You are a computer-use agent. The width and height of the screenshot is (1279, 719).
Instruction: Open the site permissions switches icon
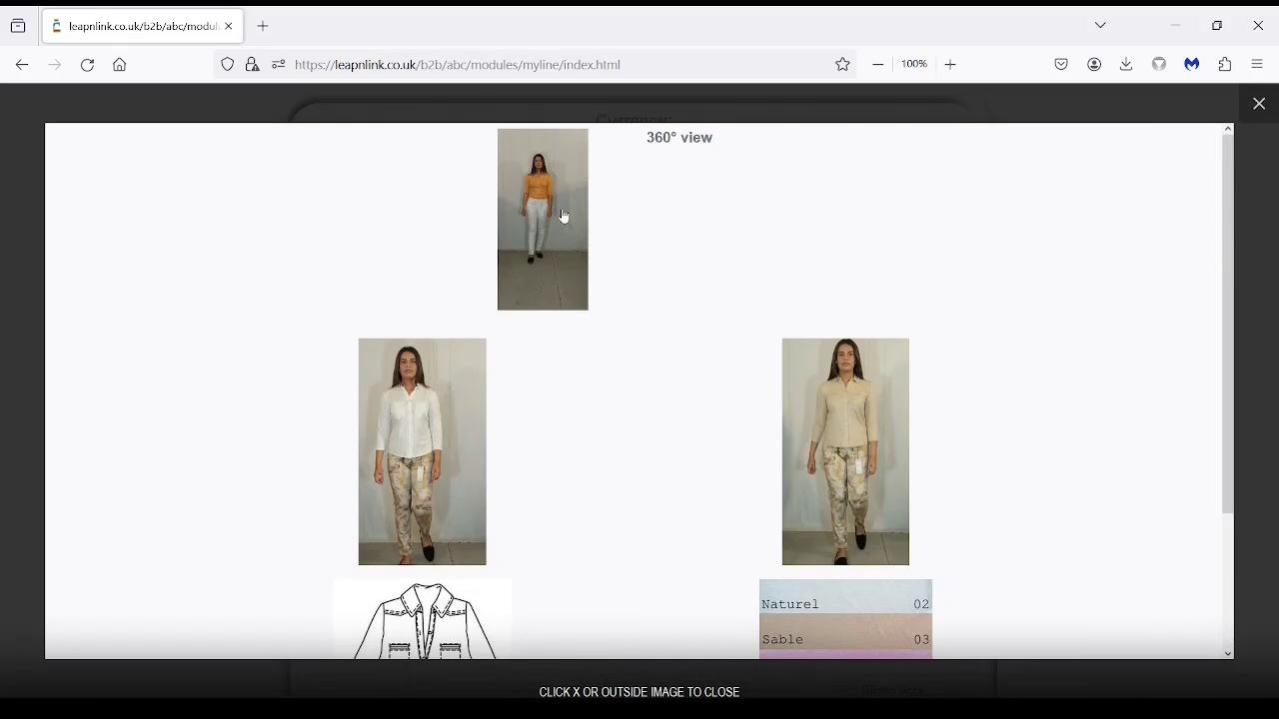278,64
